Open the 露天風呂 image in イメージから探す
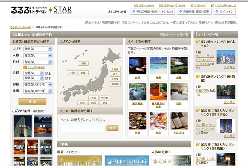Image resolution: width=248 pixels, height=166 pixels. (x=138, y=92)
